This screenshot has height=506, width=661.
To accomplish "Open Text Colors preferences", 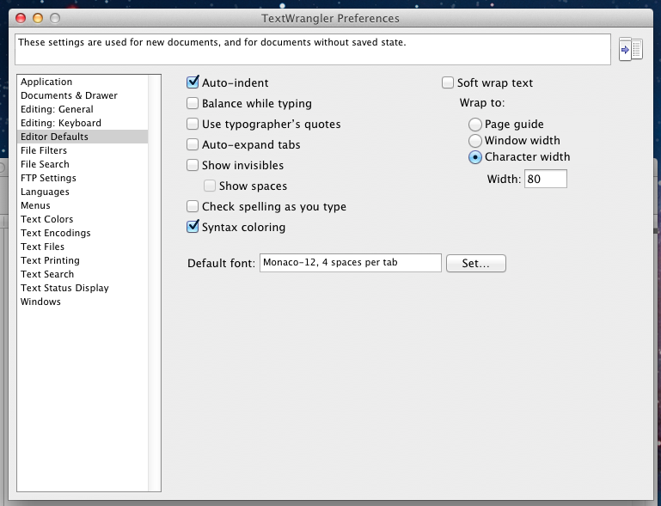I will pos(83,219).
